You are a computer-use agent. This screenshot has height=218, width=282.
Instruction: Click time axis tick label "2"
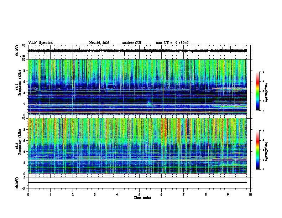(x=73, y=194)
